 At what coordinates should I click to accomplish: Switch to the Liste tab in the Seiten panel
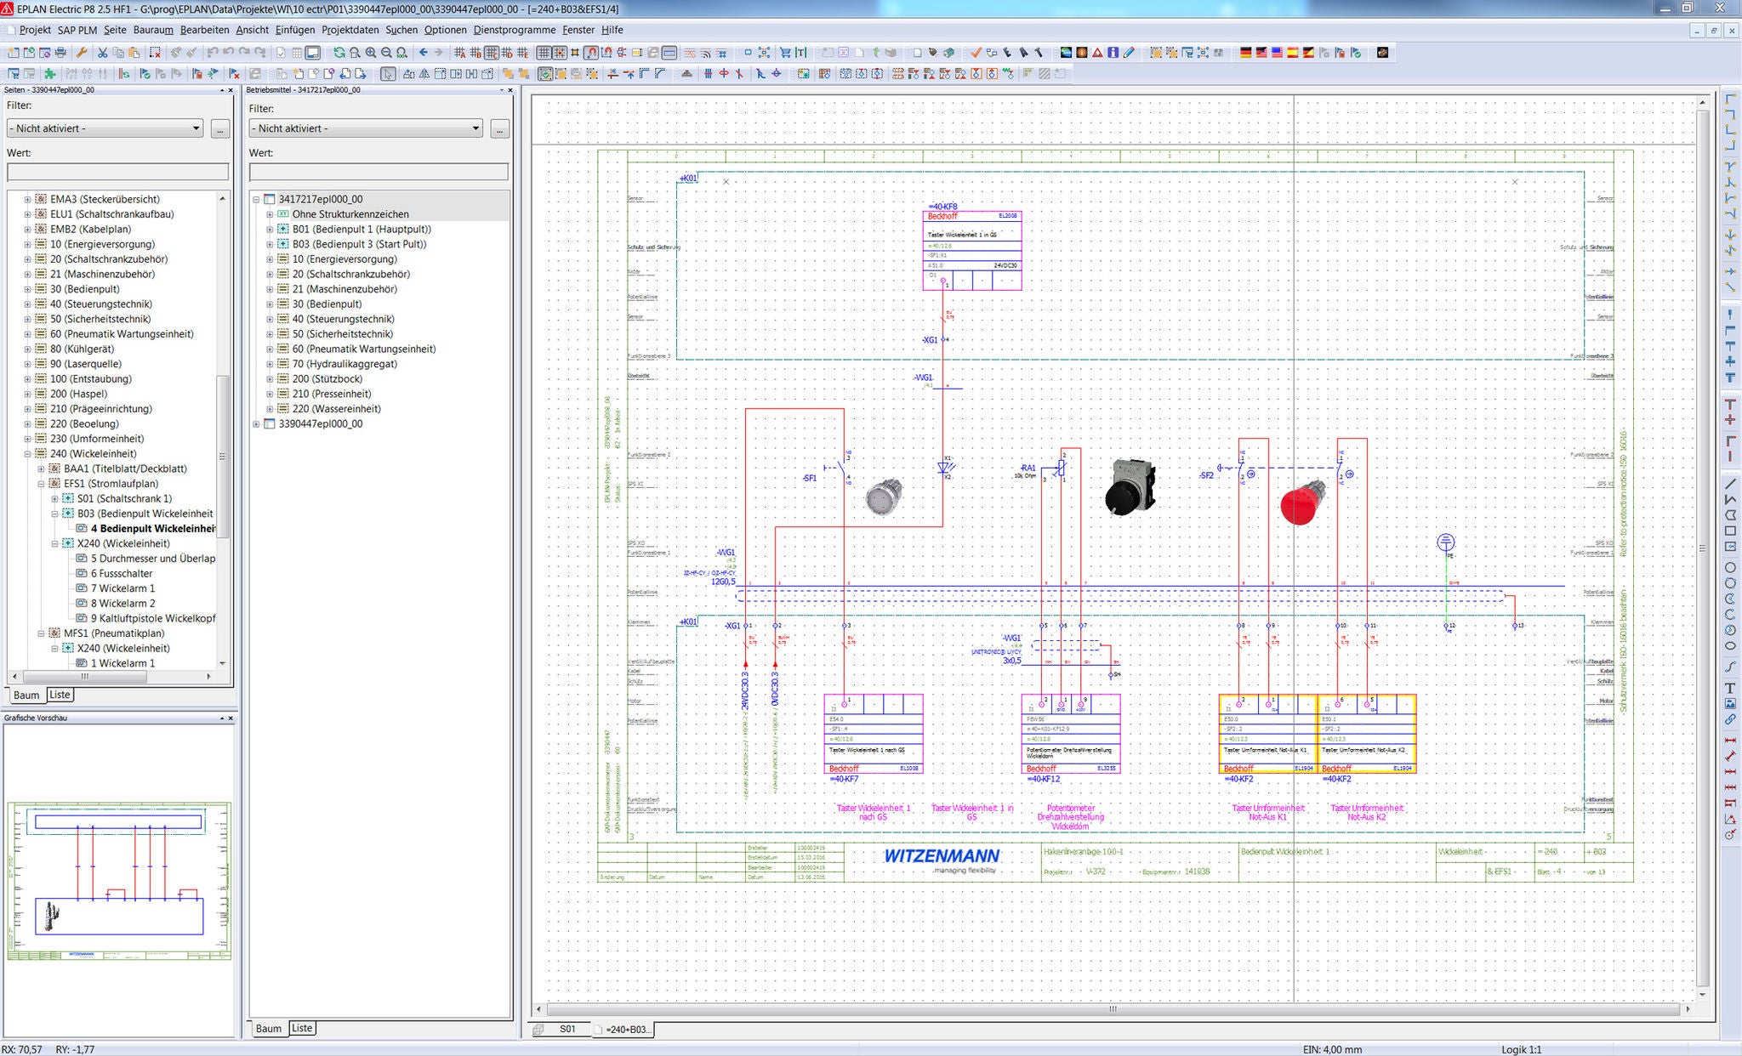pos(59,695)
